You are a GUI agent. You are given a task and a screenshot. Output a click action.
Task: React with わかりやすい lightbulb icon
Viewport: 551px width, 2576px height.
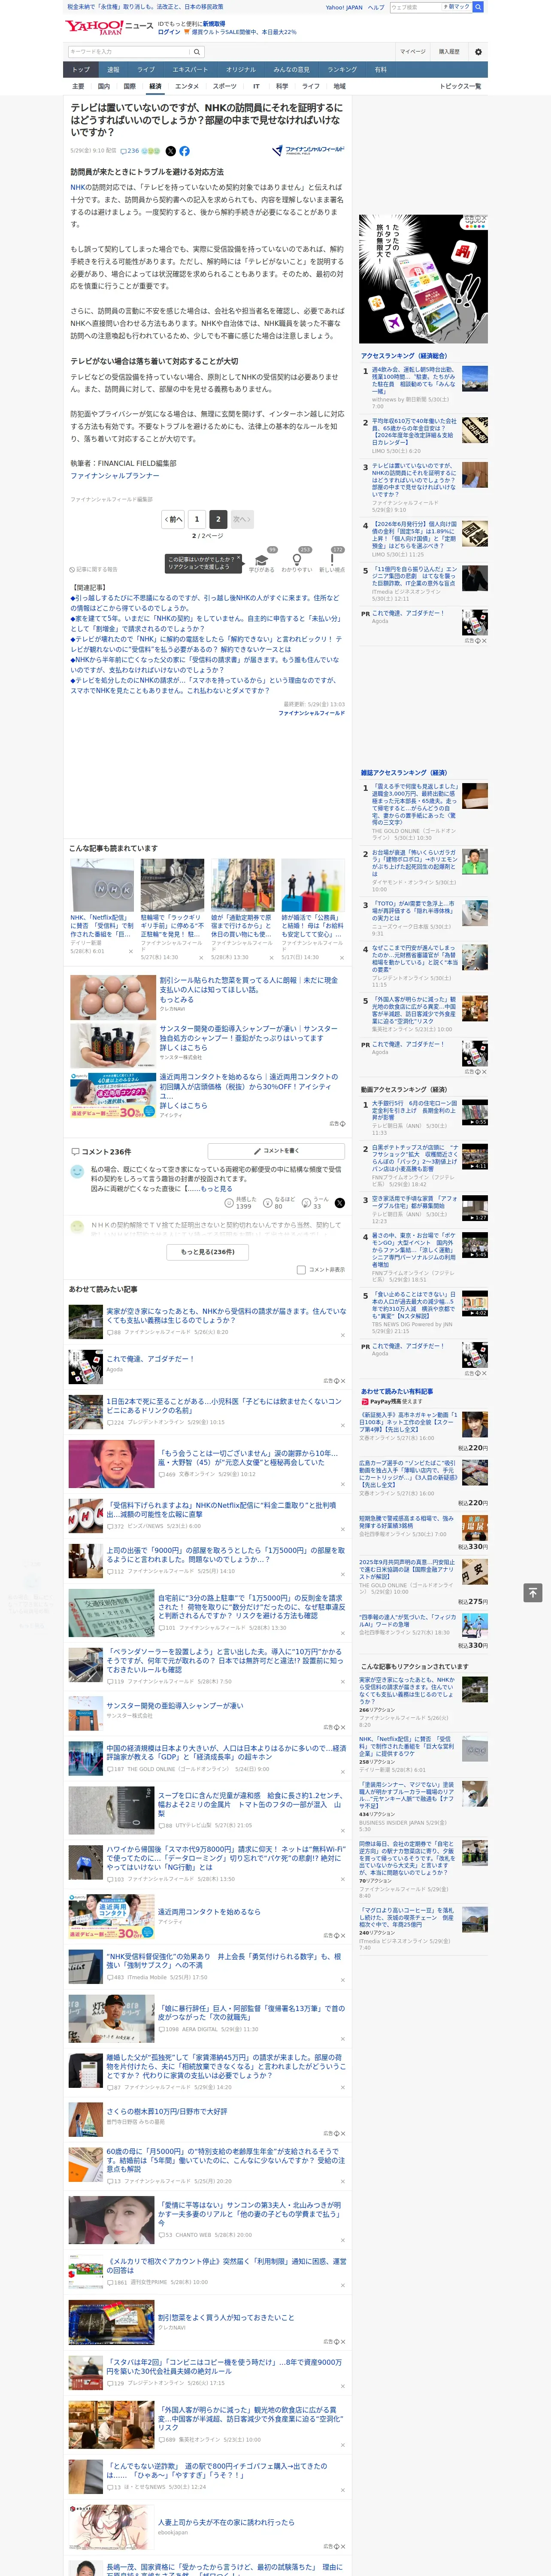tap(297, 559)
